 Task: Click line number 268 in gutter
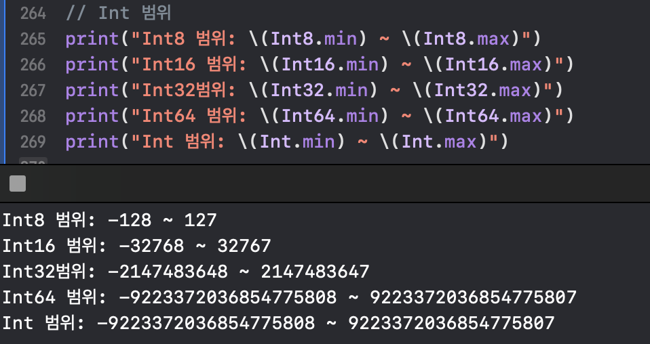coord(33,116)
